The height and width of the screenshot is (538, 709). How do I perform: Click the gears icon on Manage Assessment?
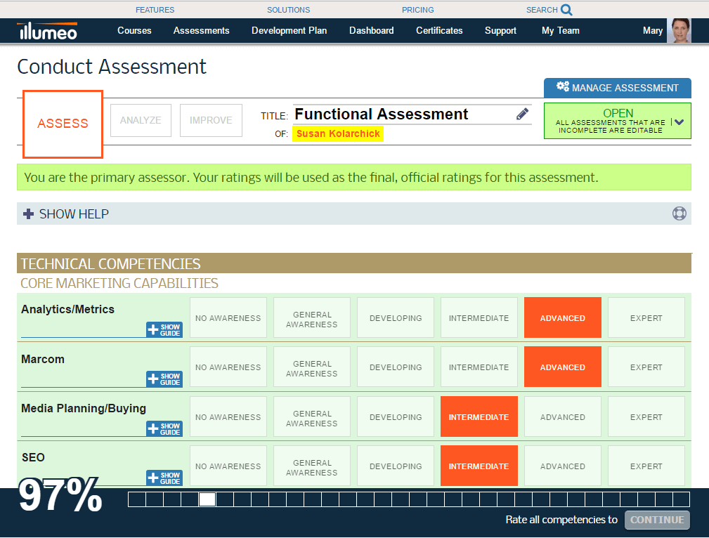pos(562,88)
